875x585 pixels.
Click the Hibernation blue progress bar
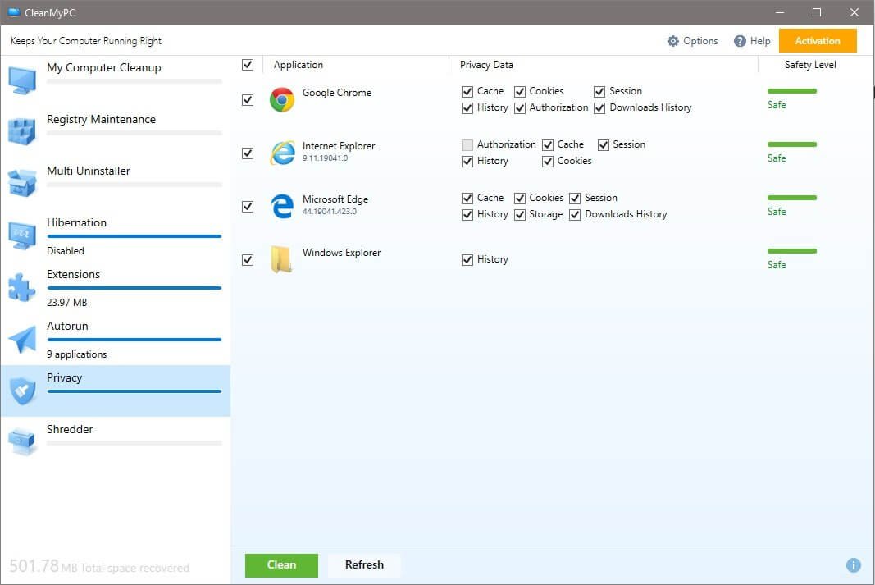(134, 236)
